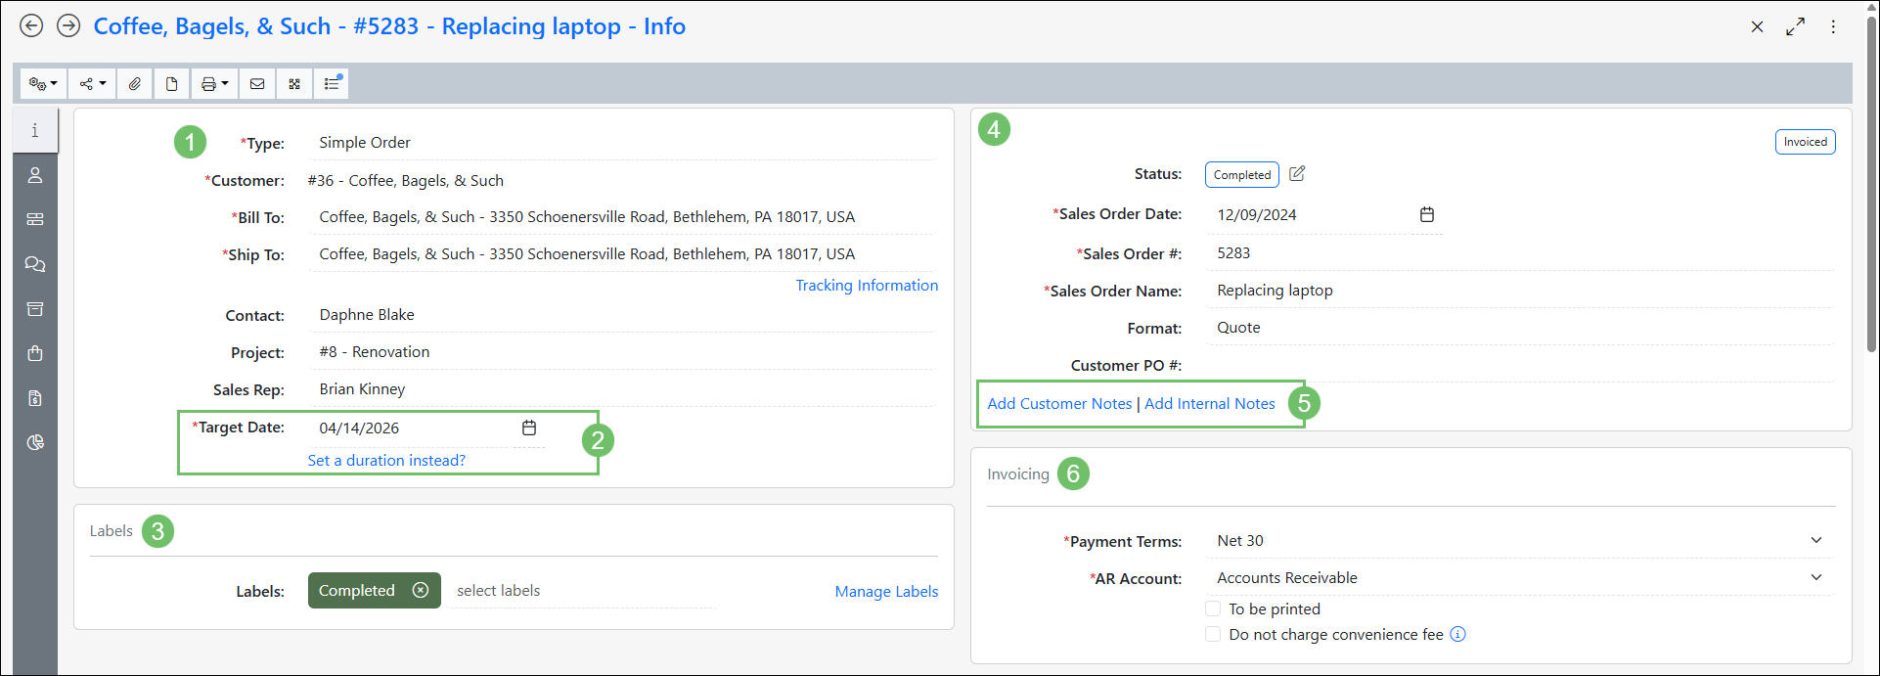This screenshot has height=676, width=1880.
Task: Click the edit status pencil icon
Action: (x=1297, y=174)
